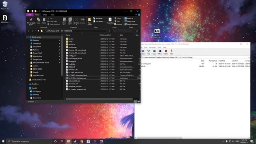Click Cut in the Explorer ribbon
Viewport: 256px width, 144px height.
50,18
